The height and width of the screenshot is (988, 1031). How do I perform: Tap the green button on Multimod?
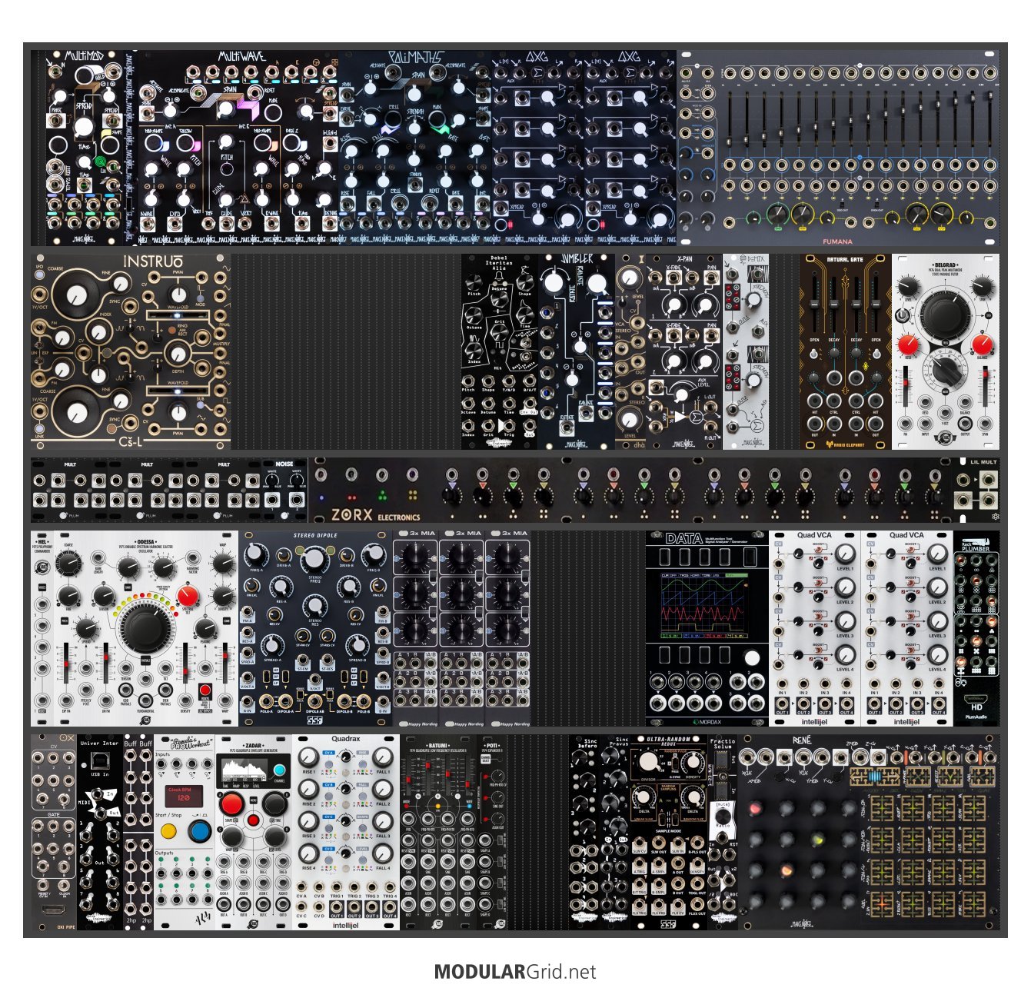point(99,162)
